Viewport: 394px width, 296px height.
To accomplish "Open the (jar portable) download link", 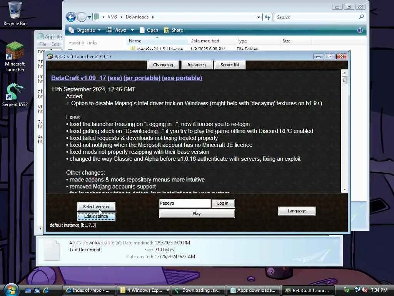I will click(142, 78).
